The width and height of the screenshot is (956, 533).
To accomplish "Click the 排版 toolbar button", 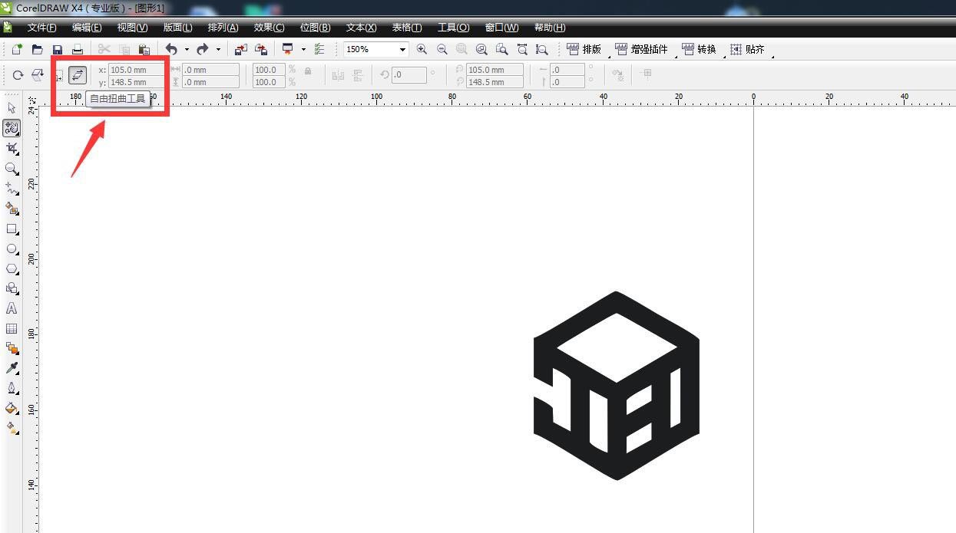I will point(584,50).
